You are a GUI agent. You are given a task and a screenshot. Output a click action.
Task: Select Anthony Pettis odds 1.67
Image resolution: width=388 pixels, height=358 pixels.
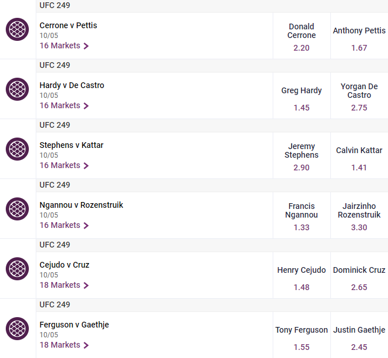tap(359, 36)
